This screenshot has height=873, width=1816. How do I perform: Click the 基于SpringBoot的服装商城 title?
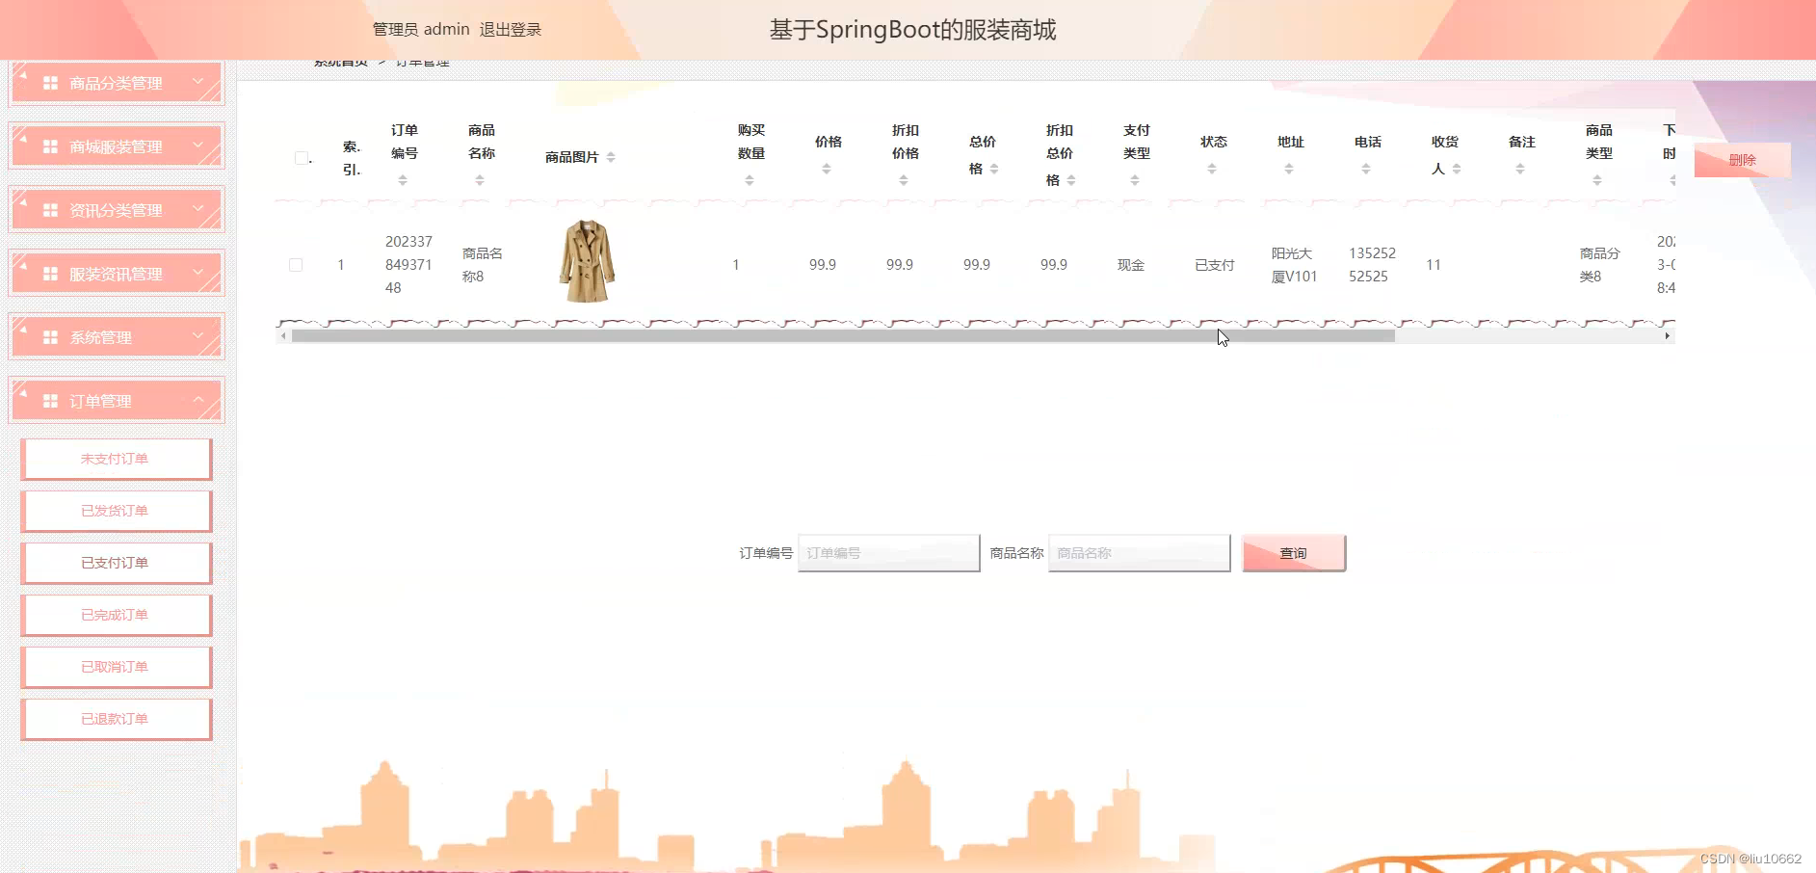(912, 30)
